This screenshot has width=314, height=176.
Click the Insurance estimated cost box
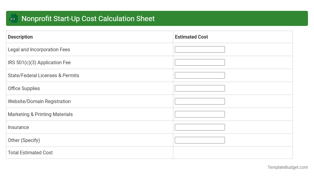pos(200,127)
